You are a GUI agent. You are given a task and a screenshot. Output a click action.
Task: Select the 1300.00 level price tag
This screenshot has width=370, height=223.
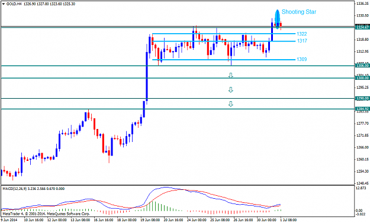tap(363, 78)
